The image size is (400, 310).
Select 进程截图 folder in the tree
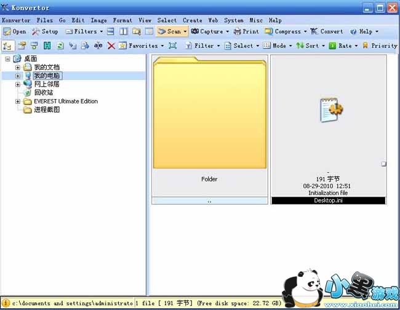(47, 110)
